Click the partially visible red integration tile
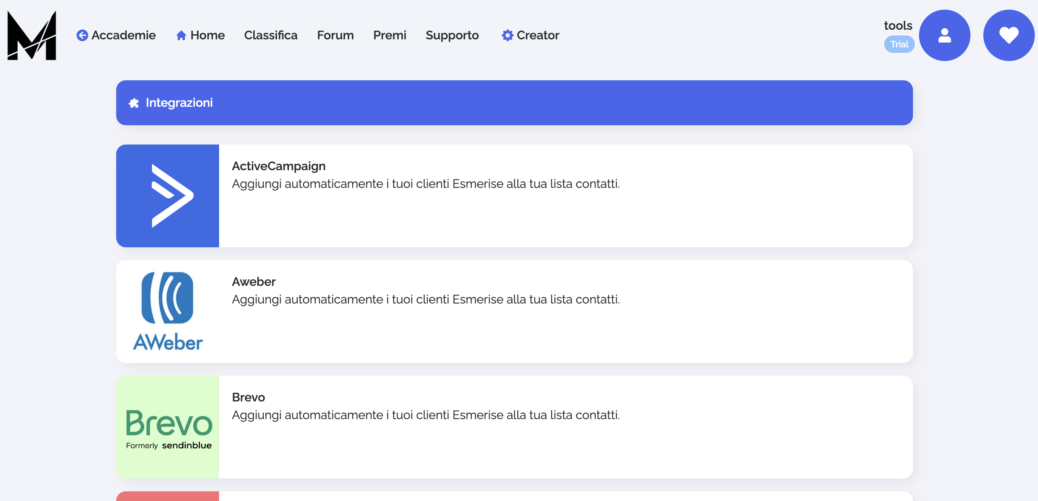The width and height of the screenshot is (1038, 501). pos(168,496)
